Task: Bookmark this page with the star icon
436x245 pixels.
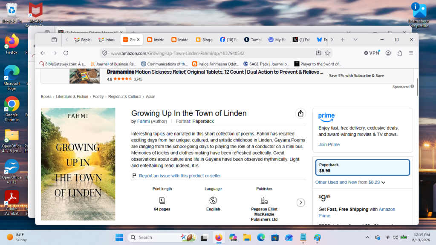Action: pyautogui.click(x=328, y=53)
